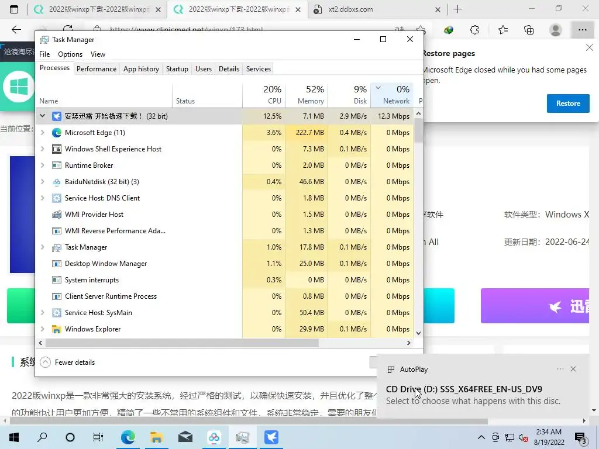Switch to the Users tab
Screen dimensions: 599x449
[203, 69]
